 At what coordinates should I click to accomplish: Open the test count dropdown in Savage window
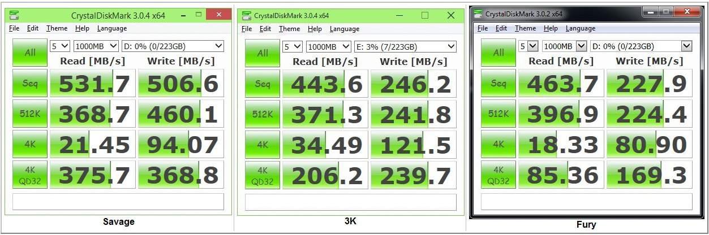pyautogui.click(x=59, y=46)
